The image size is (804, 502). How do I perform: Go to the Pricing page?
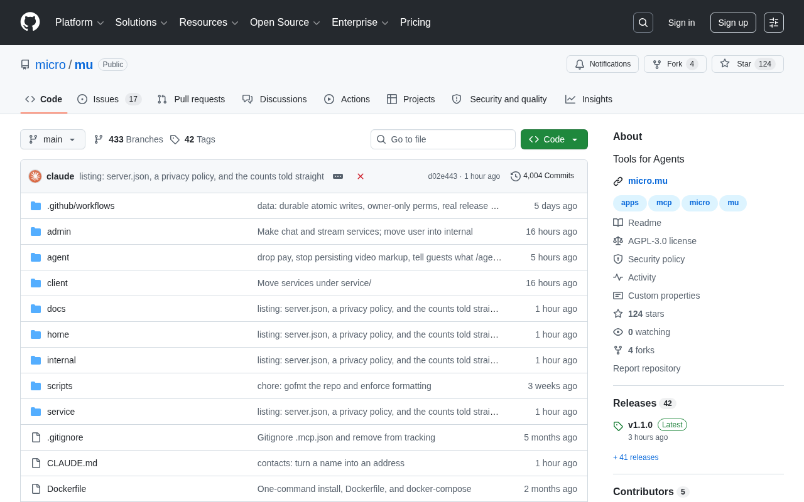pos(415,23)
